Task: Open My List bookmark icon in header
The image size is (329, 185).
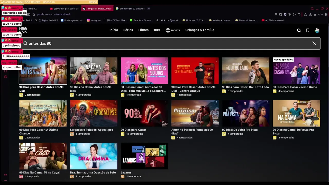Action: tap(308, 30)
